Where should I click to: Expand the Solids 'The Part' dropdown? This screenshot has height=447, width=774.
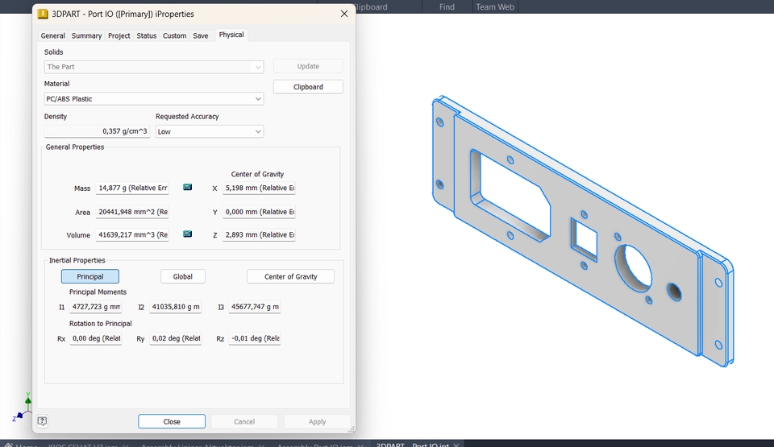[x=154, y=67]
